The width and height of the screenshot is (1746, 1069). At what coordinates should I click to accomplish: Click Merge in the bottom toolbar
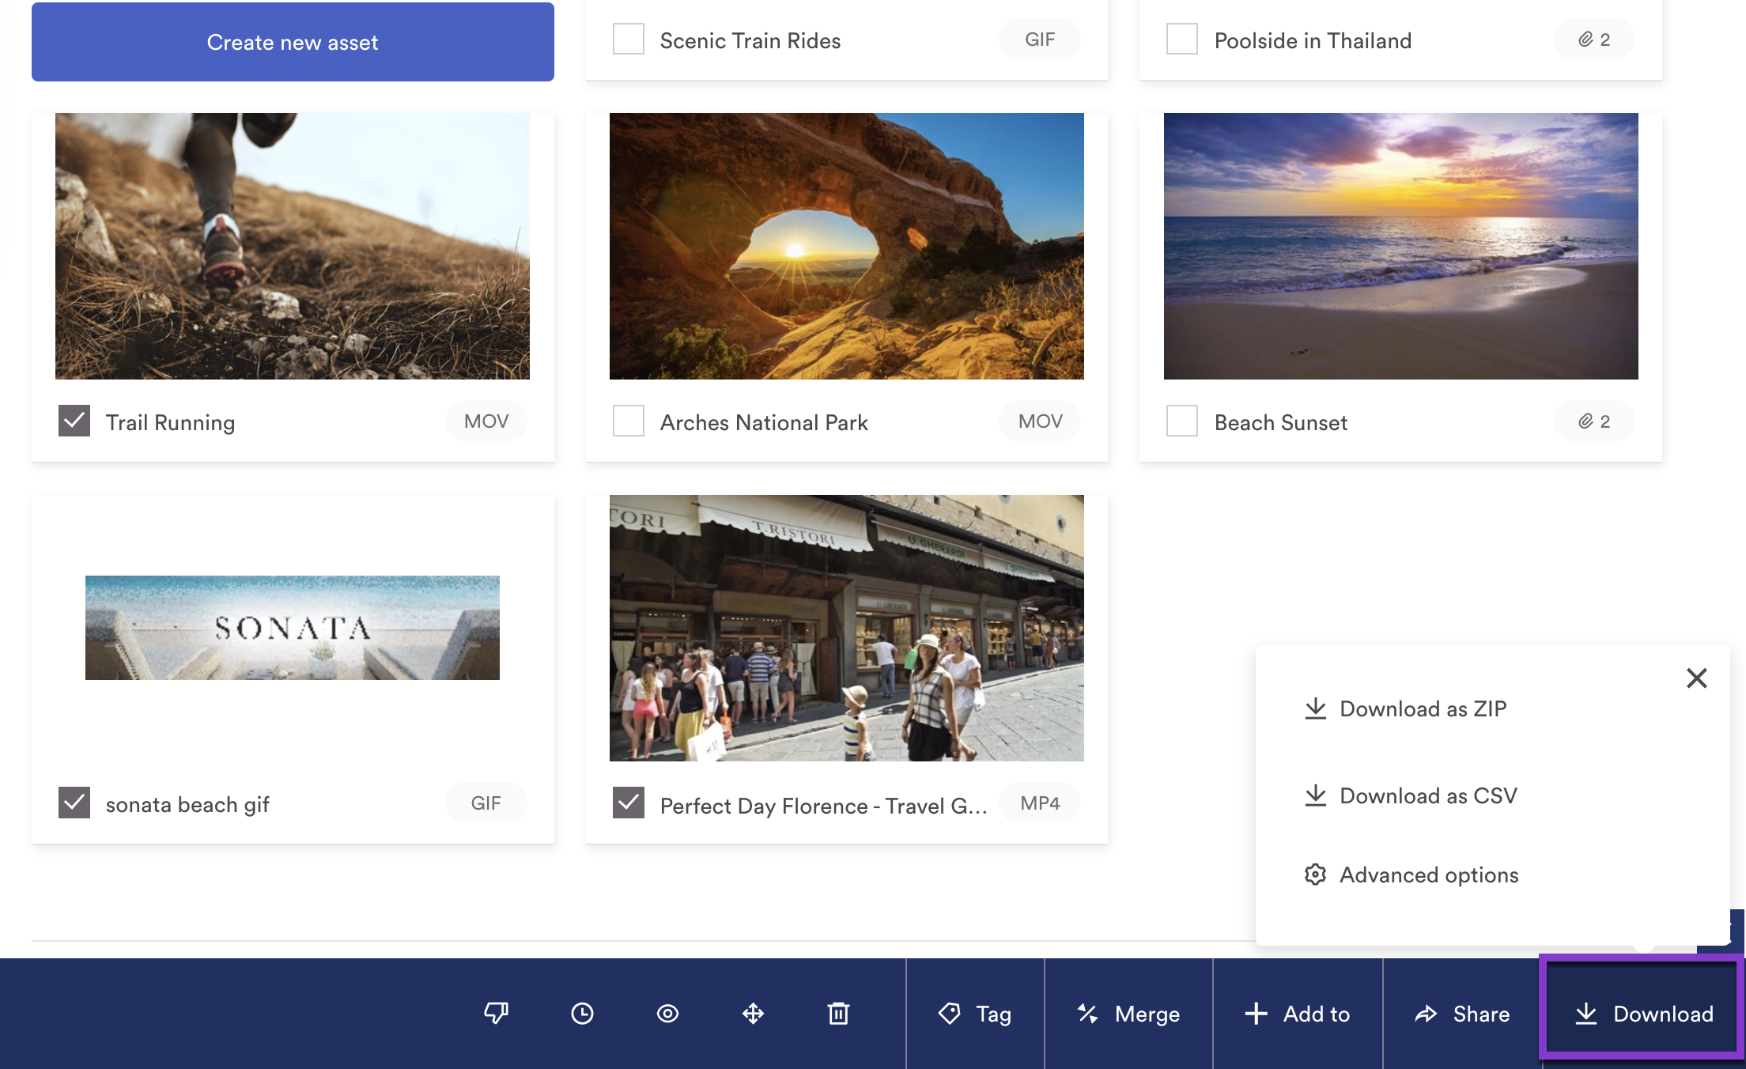click(1128, 1014)
